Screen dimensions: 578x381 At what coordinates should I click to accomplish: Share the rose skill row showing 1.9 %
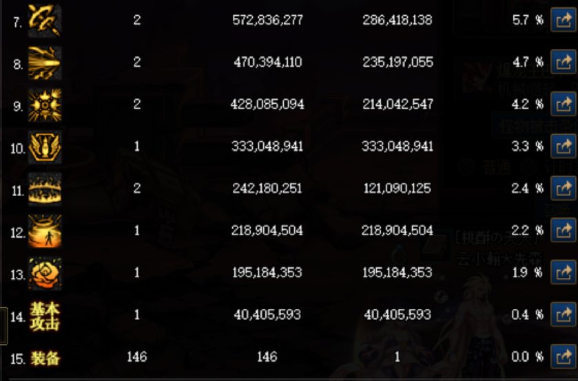(x=564, y=272)
